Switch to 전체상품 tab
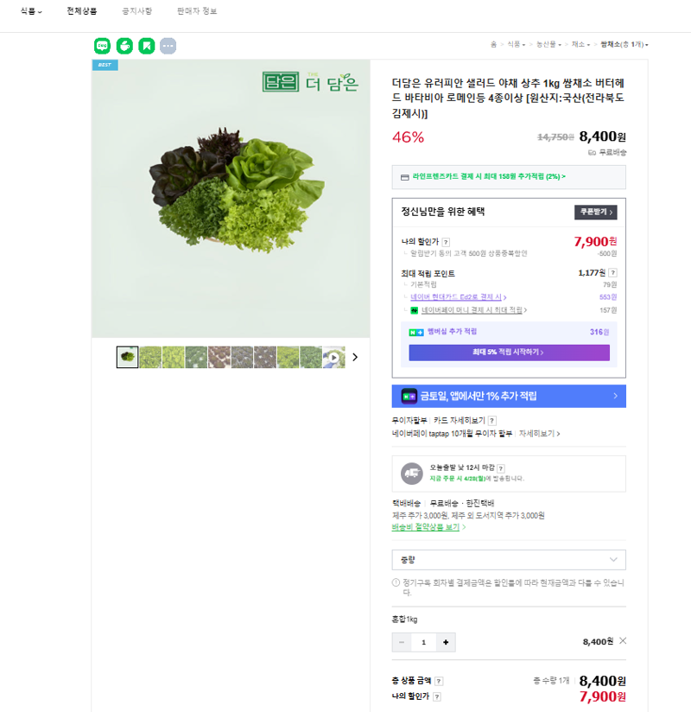Image resolution: width=691 pixels, height=712 pixels. coord(82,11)
